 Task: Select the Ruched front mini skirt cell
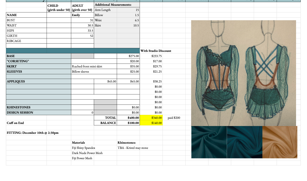(x=94, y=66)
